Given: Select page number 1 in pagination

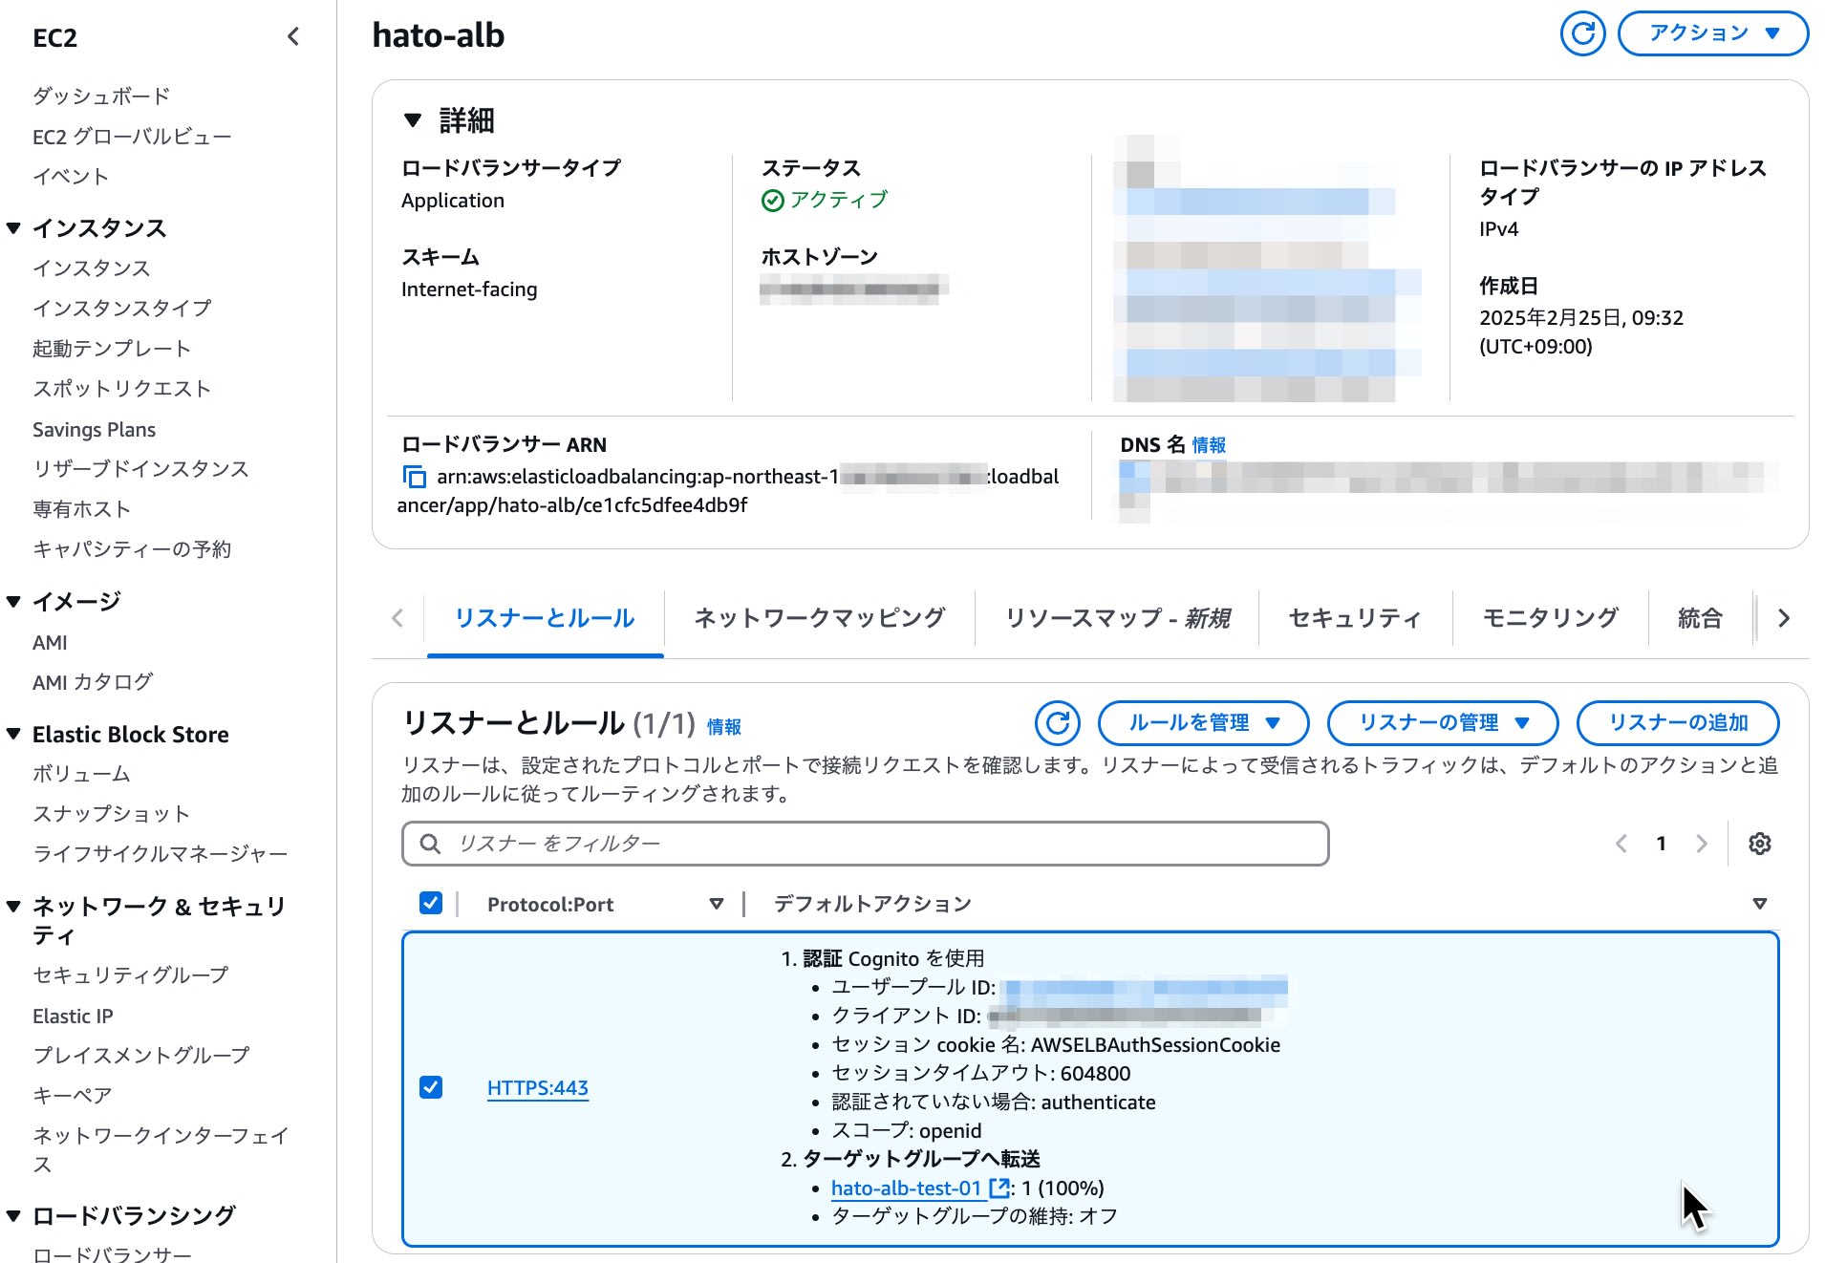Looking at the screenshot, I should point(1662,844).
